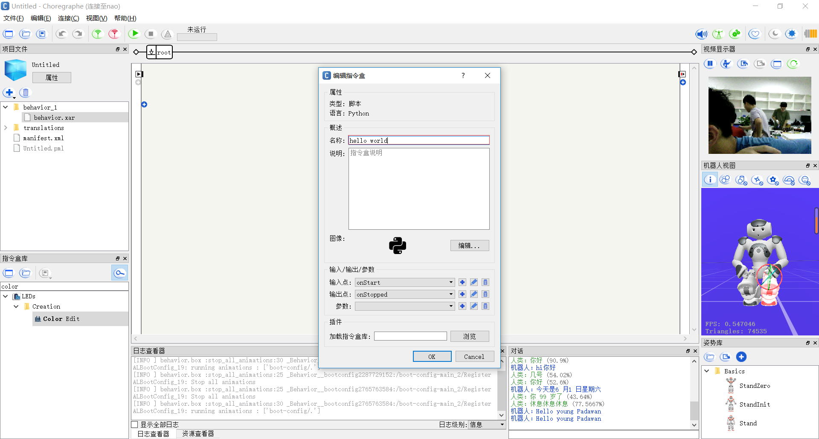Toggle the search filter in box library
The width and height of the screenshot is (819, 439).
coord(119,272)
